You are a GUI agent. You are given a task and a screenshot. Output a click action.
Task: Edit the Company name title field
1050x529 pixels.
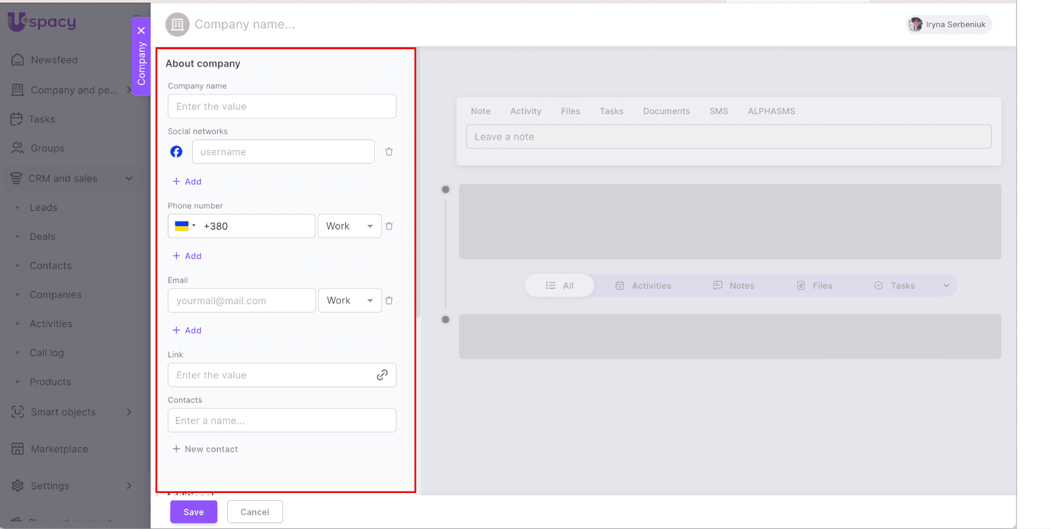click(x=245, y=24)
